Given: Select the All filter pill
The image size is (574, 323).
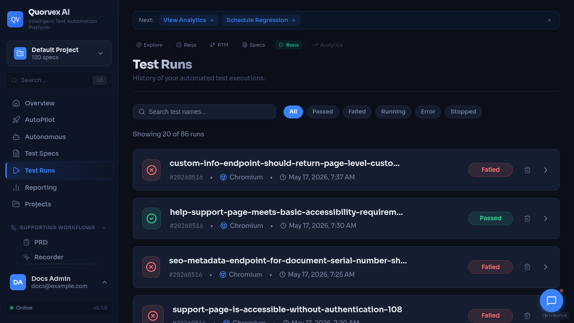Looking at the screenshot, I should pyautogui.click(x=293, y=112).
